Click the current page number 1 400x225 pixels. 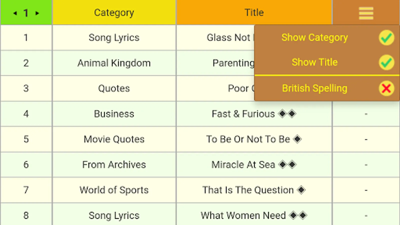tap(26, 13)
